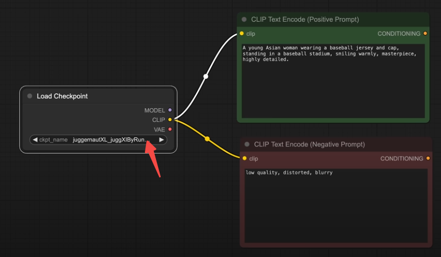Image resolution: width=441 pixels, height=257 pixels.
Task: Click CONDITIONING output socket on Positive Prompt node
Action: click(x=425, y=34)
